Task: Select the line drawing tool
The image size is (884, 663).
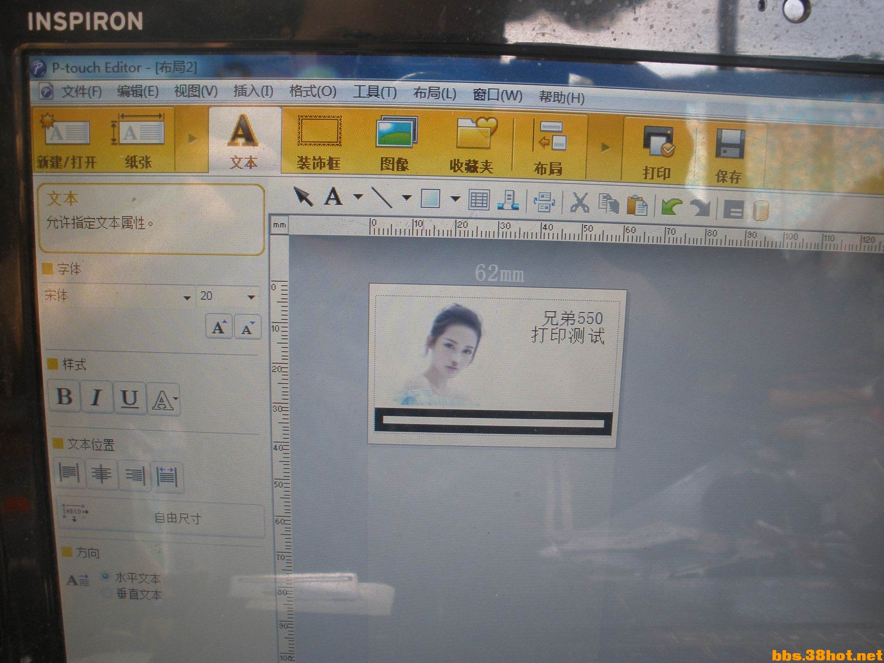Action: pyautogui.click(x=382, y=198)
